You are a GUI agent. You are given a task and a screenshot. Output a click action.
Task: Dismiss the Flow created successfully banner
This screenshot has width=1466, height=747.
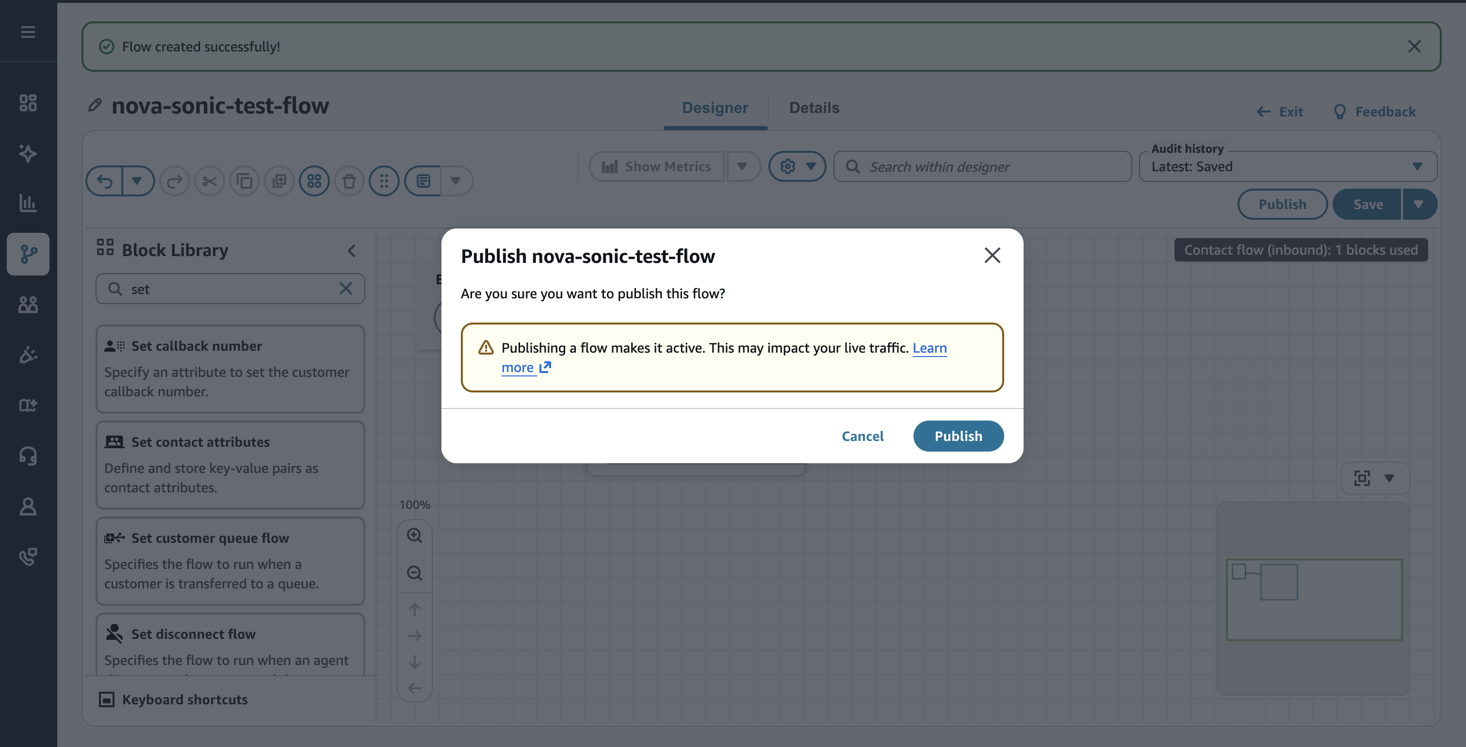coord(1414,47)
